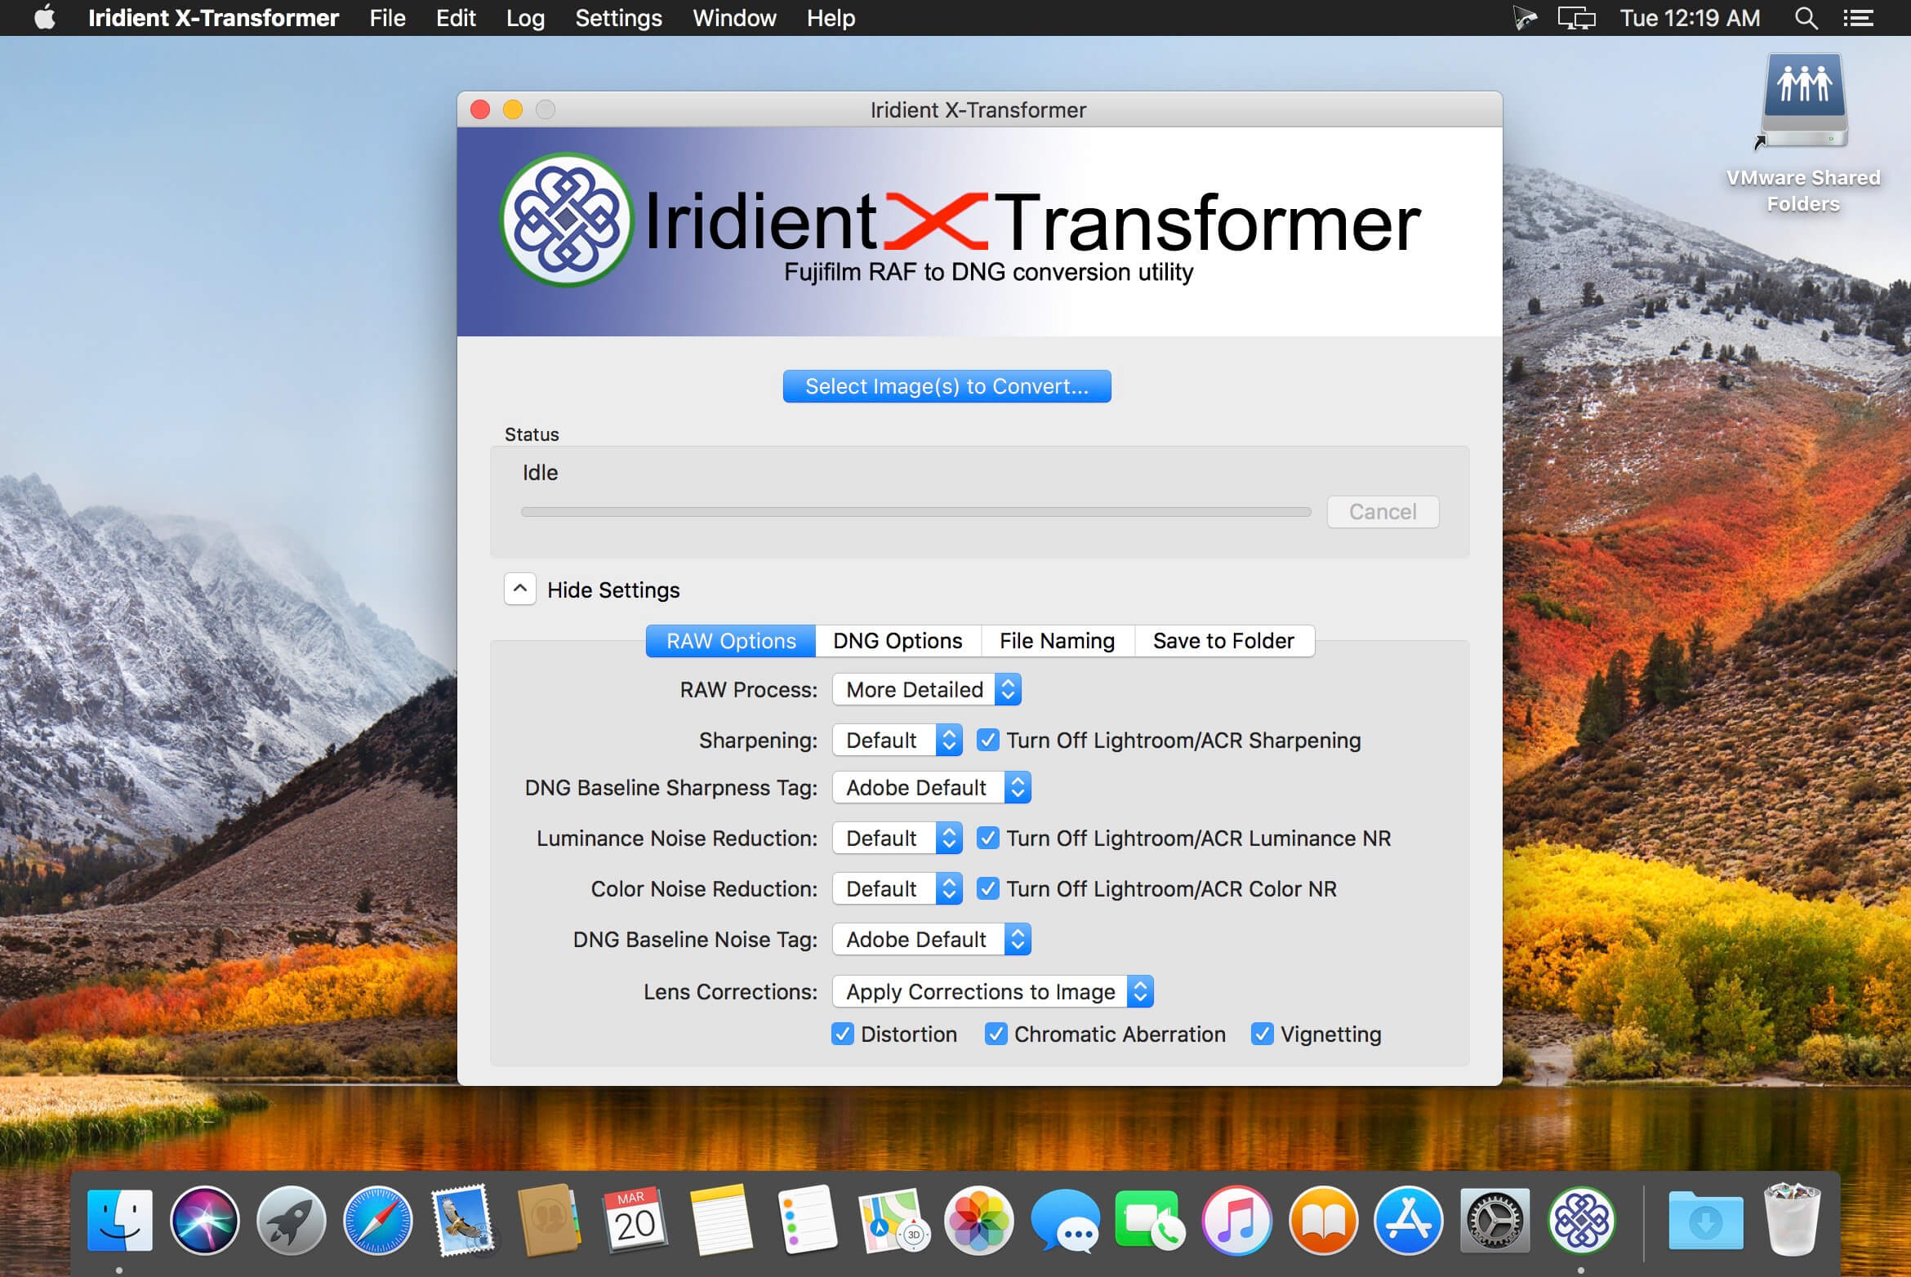
Task: Open the Help menu
Action: [831, 18]
